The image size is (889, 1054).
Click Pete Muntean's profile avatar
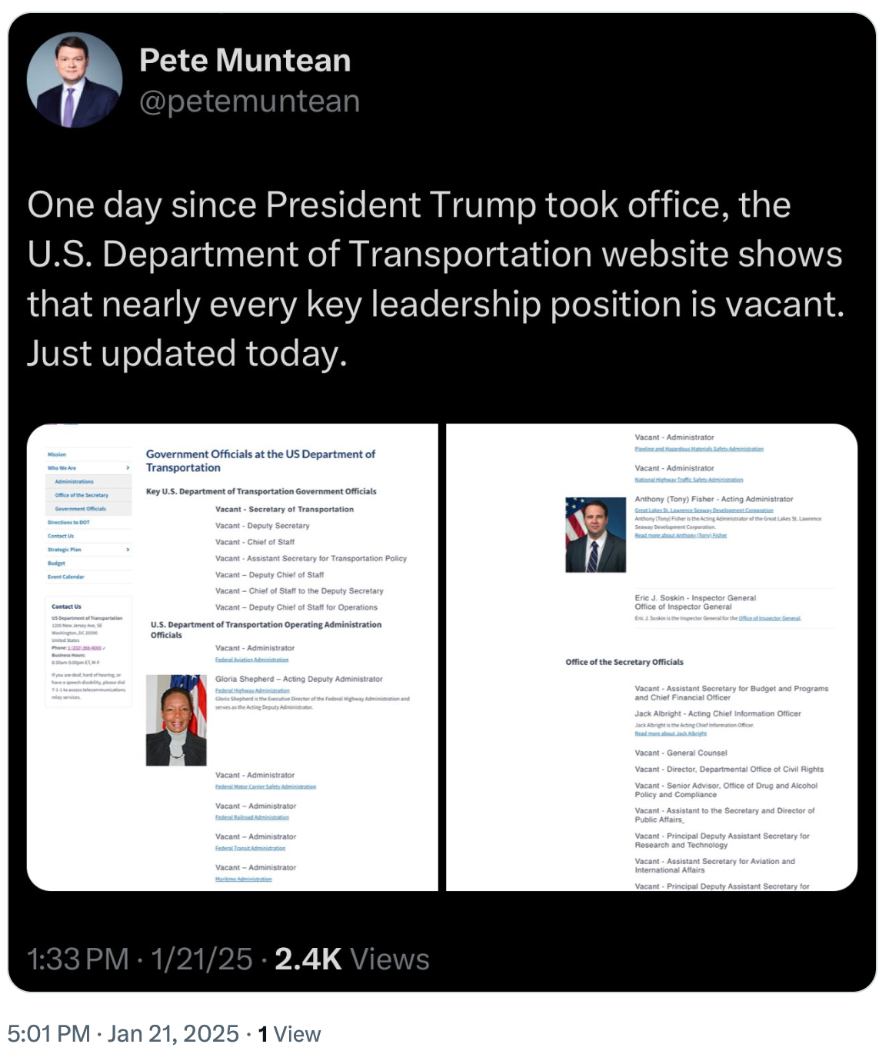pyautogui.click(x=75, y=80)
